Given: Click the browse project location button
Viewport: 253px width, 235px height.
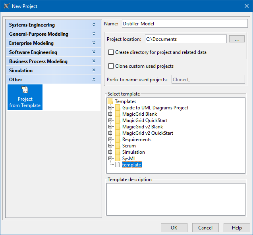Looking at the screenshot, I should tap(237, 39).
